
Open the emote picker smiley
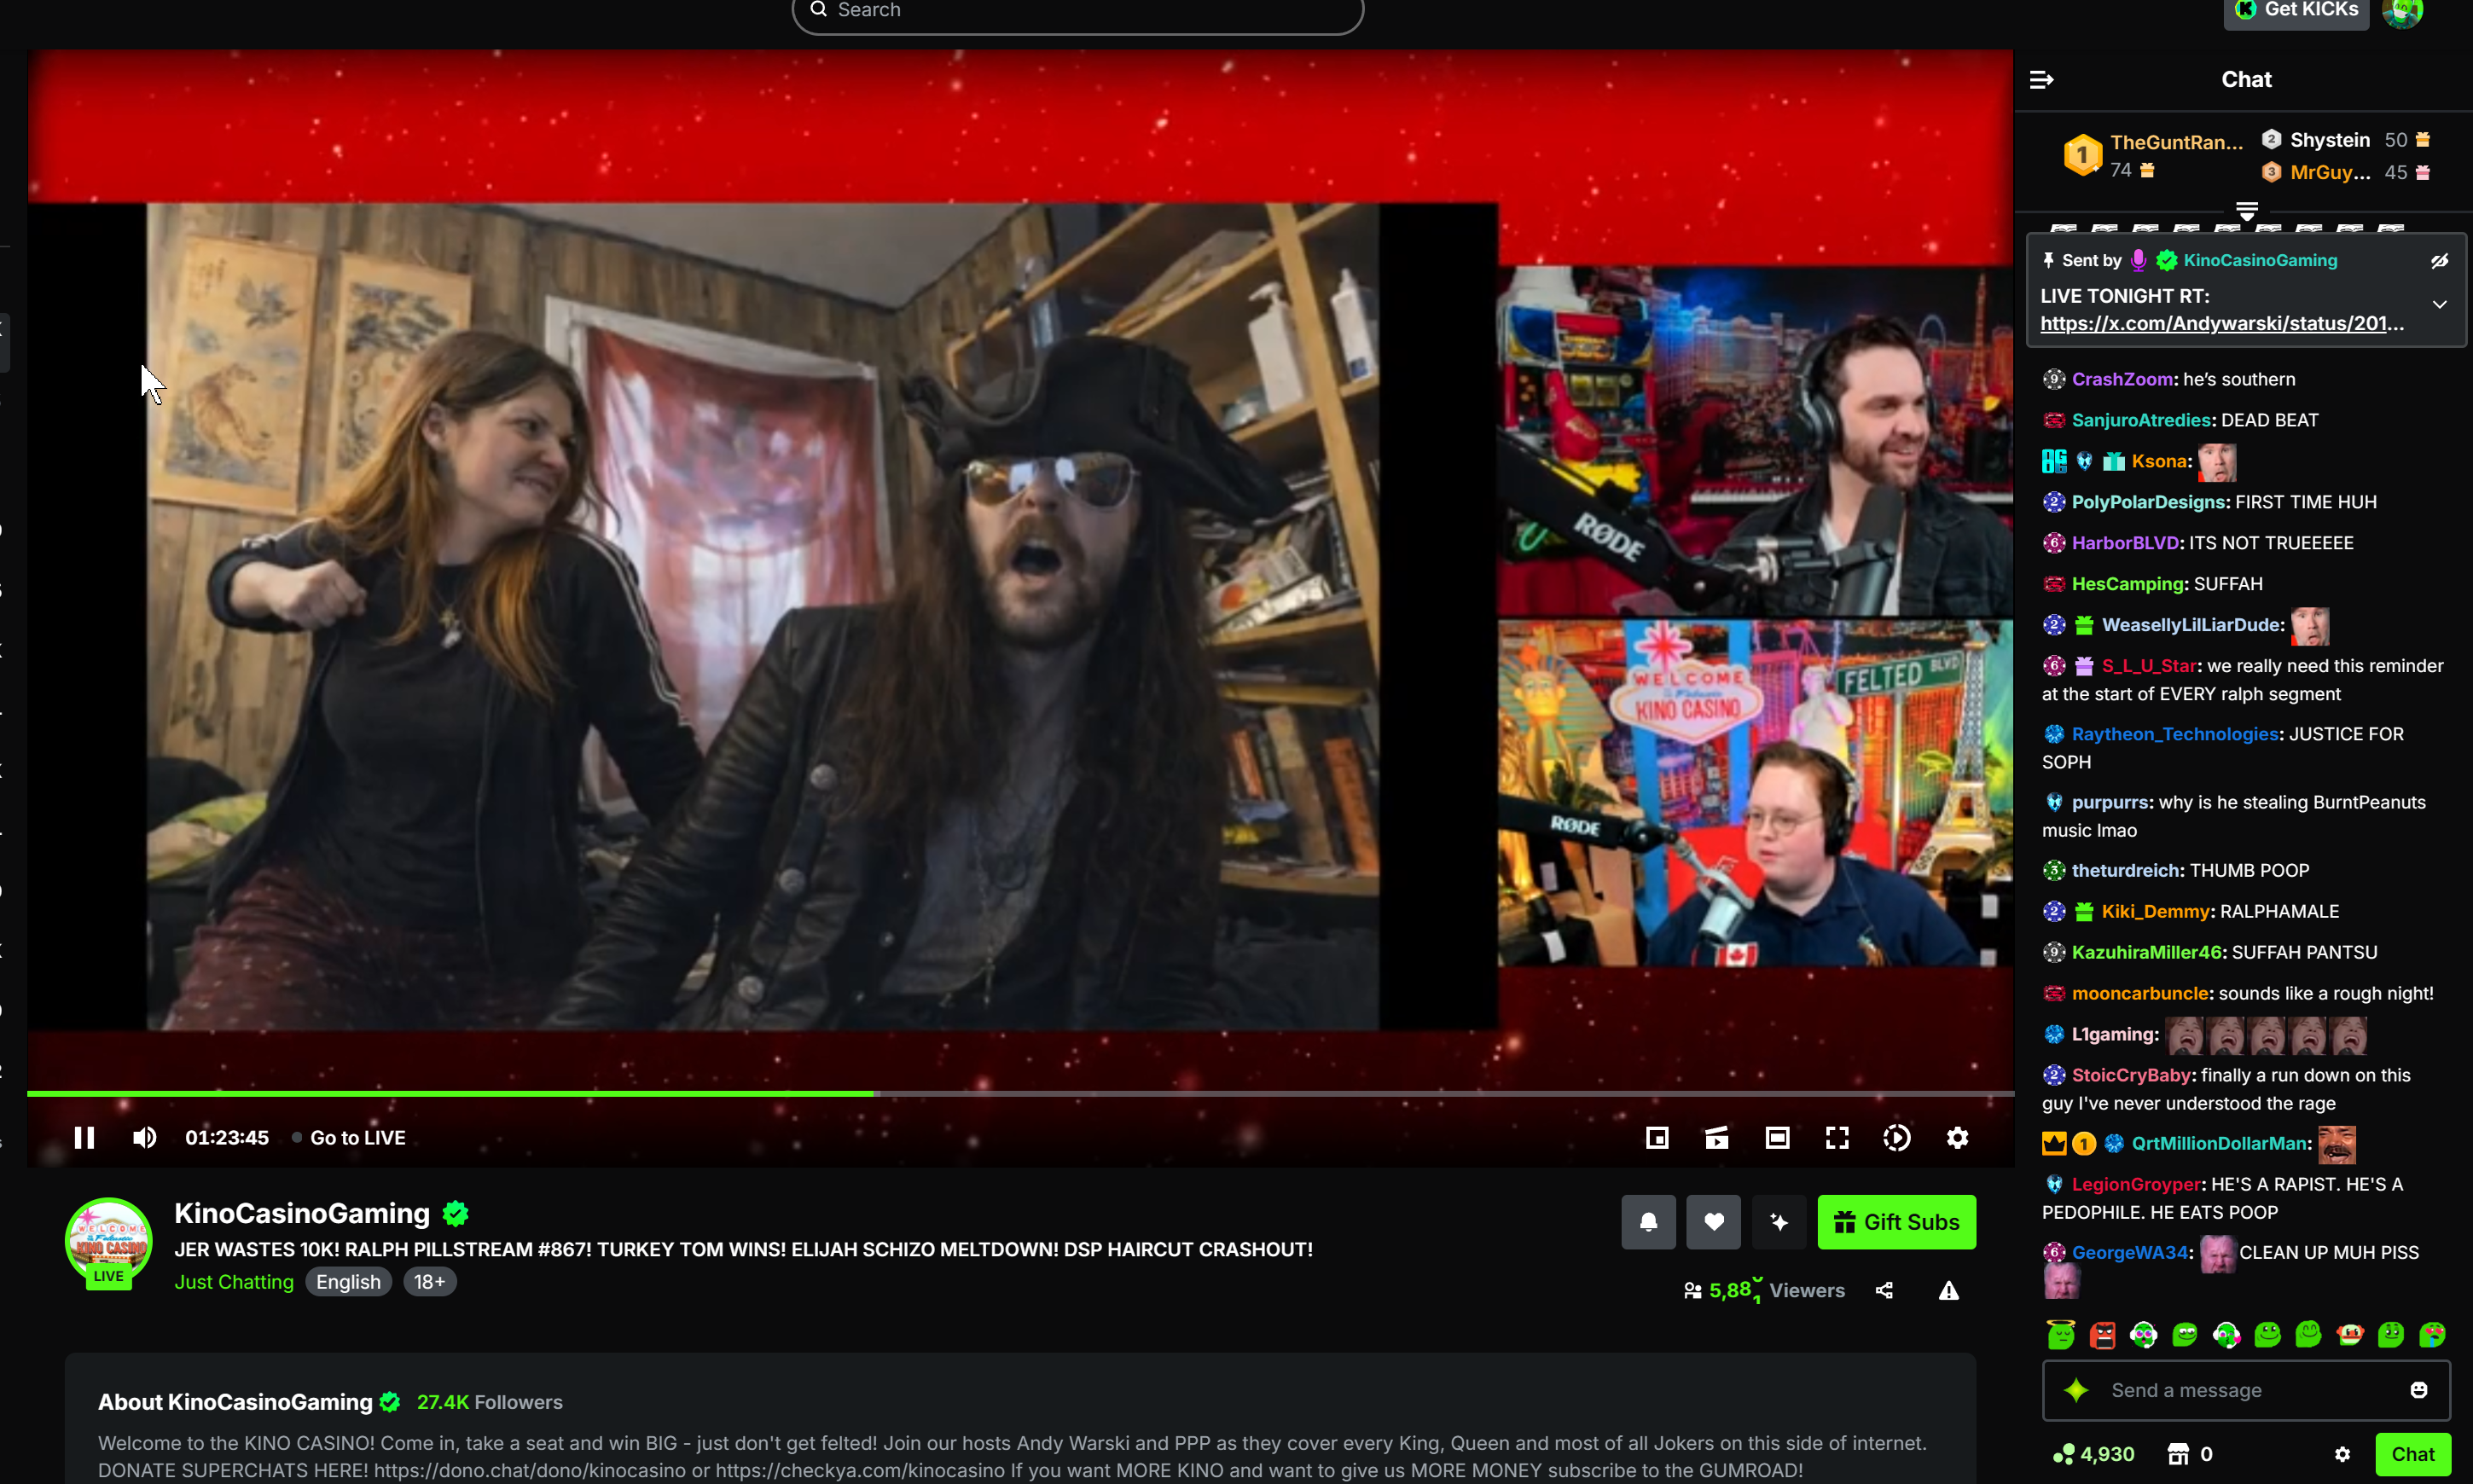(x=2418, y=1390)
